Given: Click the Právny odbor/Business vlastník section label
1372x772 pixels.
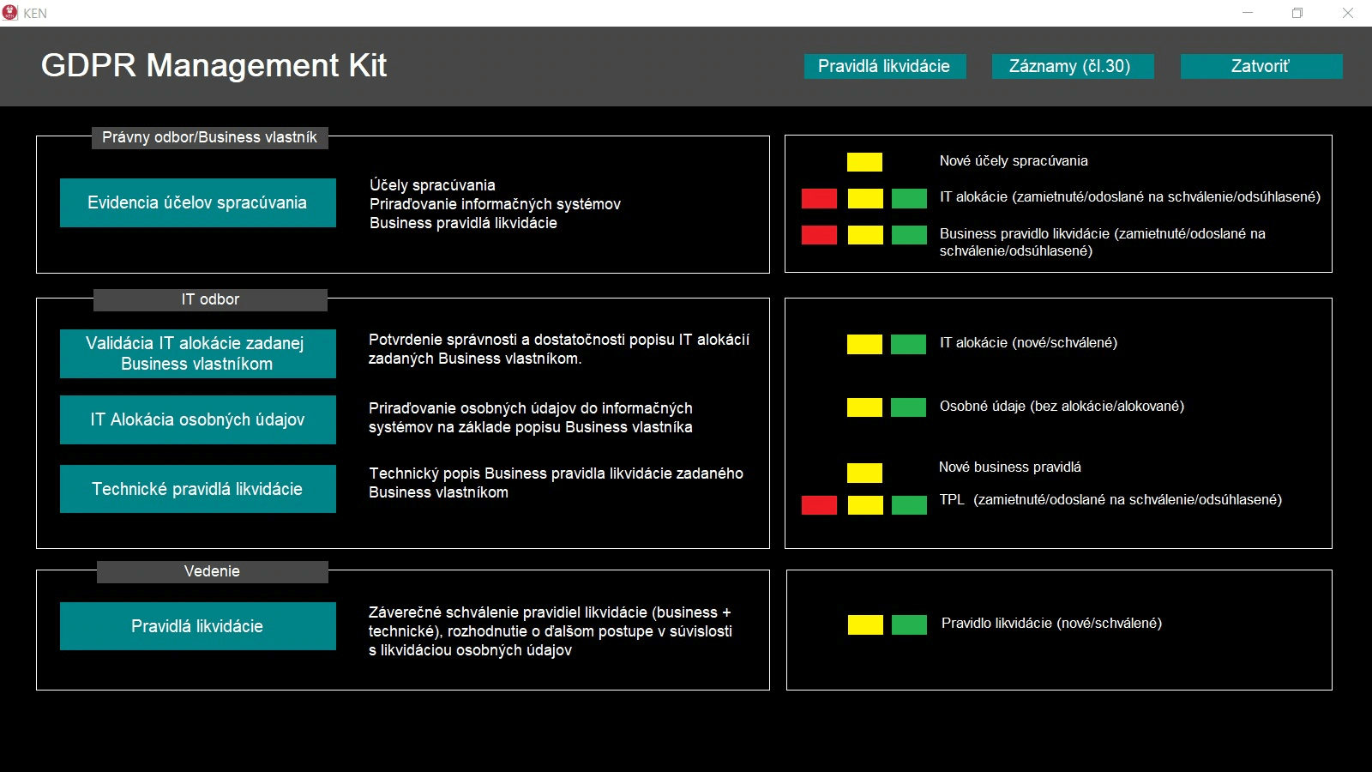Looking at the screenshot, I should pos(209,137).
